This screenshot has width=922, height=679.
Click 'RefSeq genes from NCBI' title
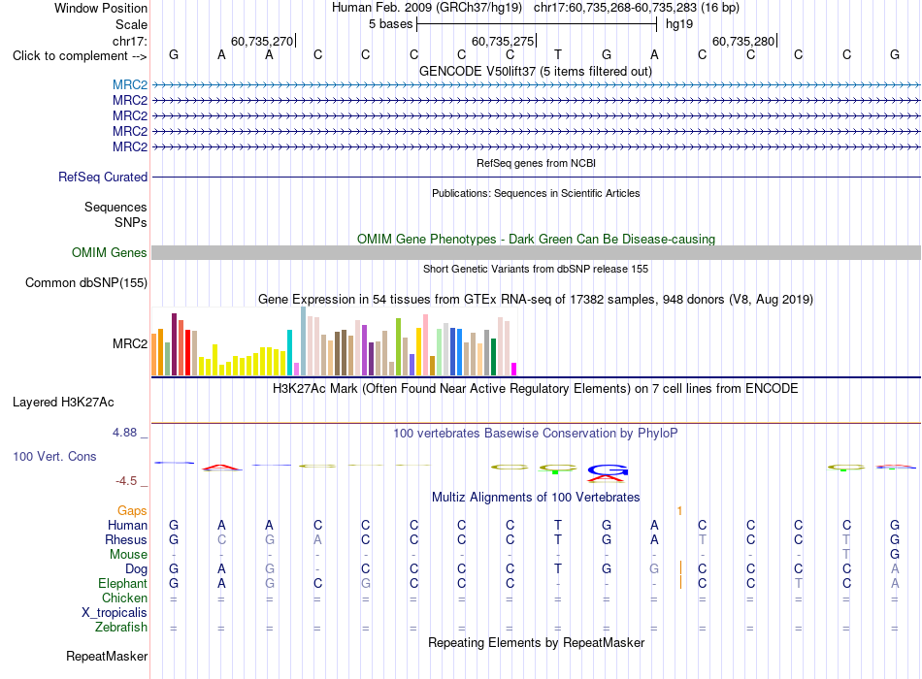coord(536,163)
